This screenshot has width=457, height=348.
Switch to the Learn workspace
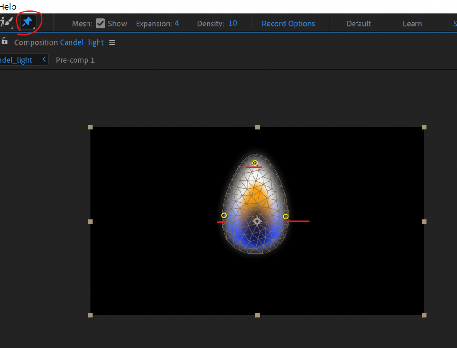point(412,24)
